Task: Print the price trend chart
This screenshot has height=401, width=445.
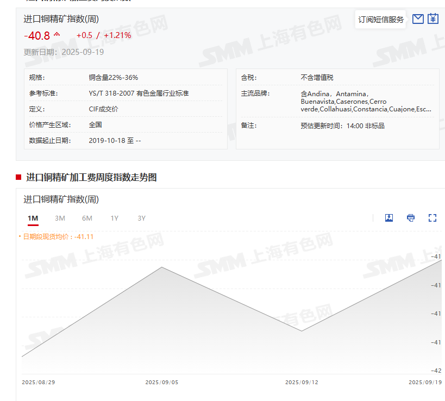Action: pyautogui.click(x=411, y=218)
